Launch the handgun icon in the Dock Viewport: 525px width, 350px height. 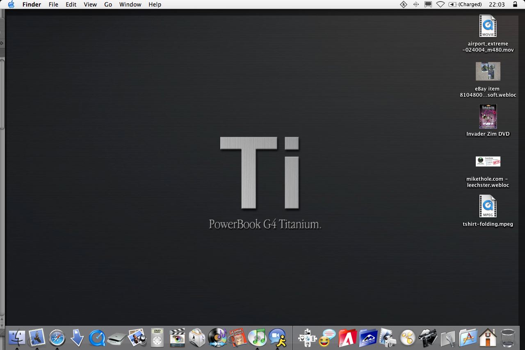click(x=428, y=338)
